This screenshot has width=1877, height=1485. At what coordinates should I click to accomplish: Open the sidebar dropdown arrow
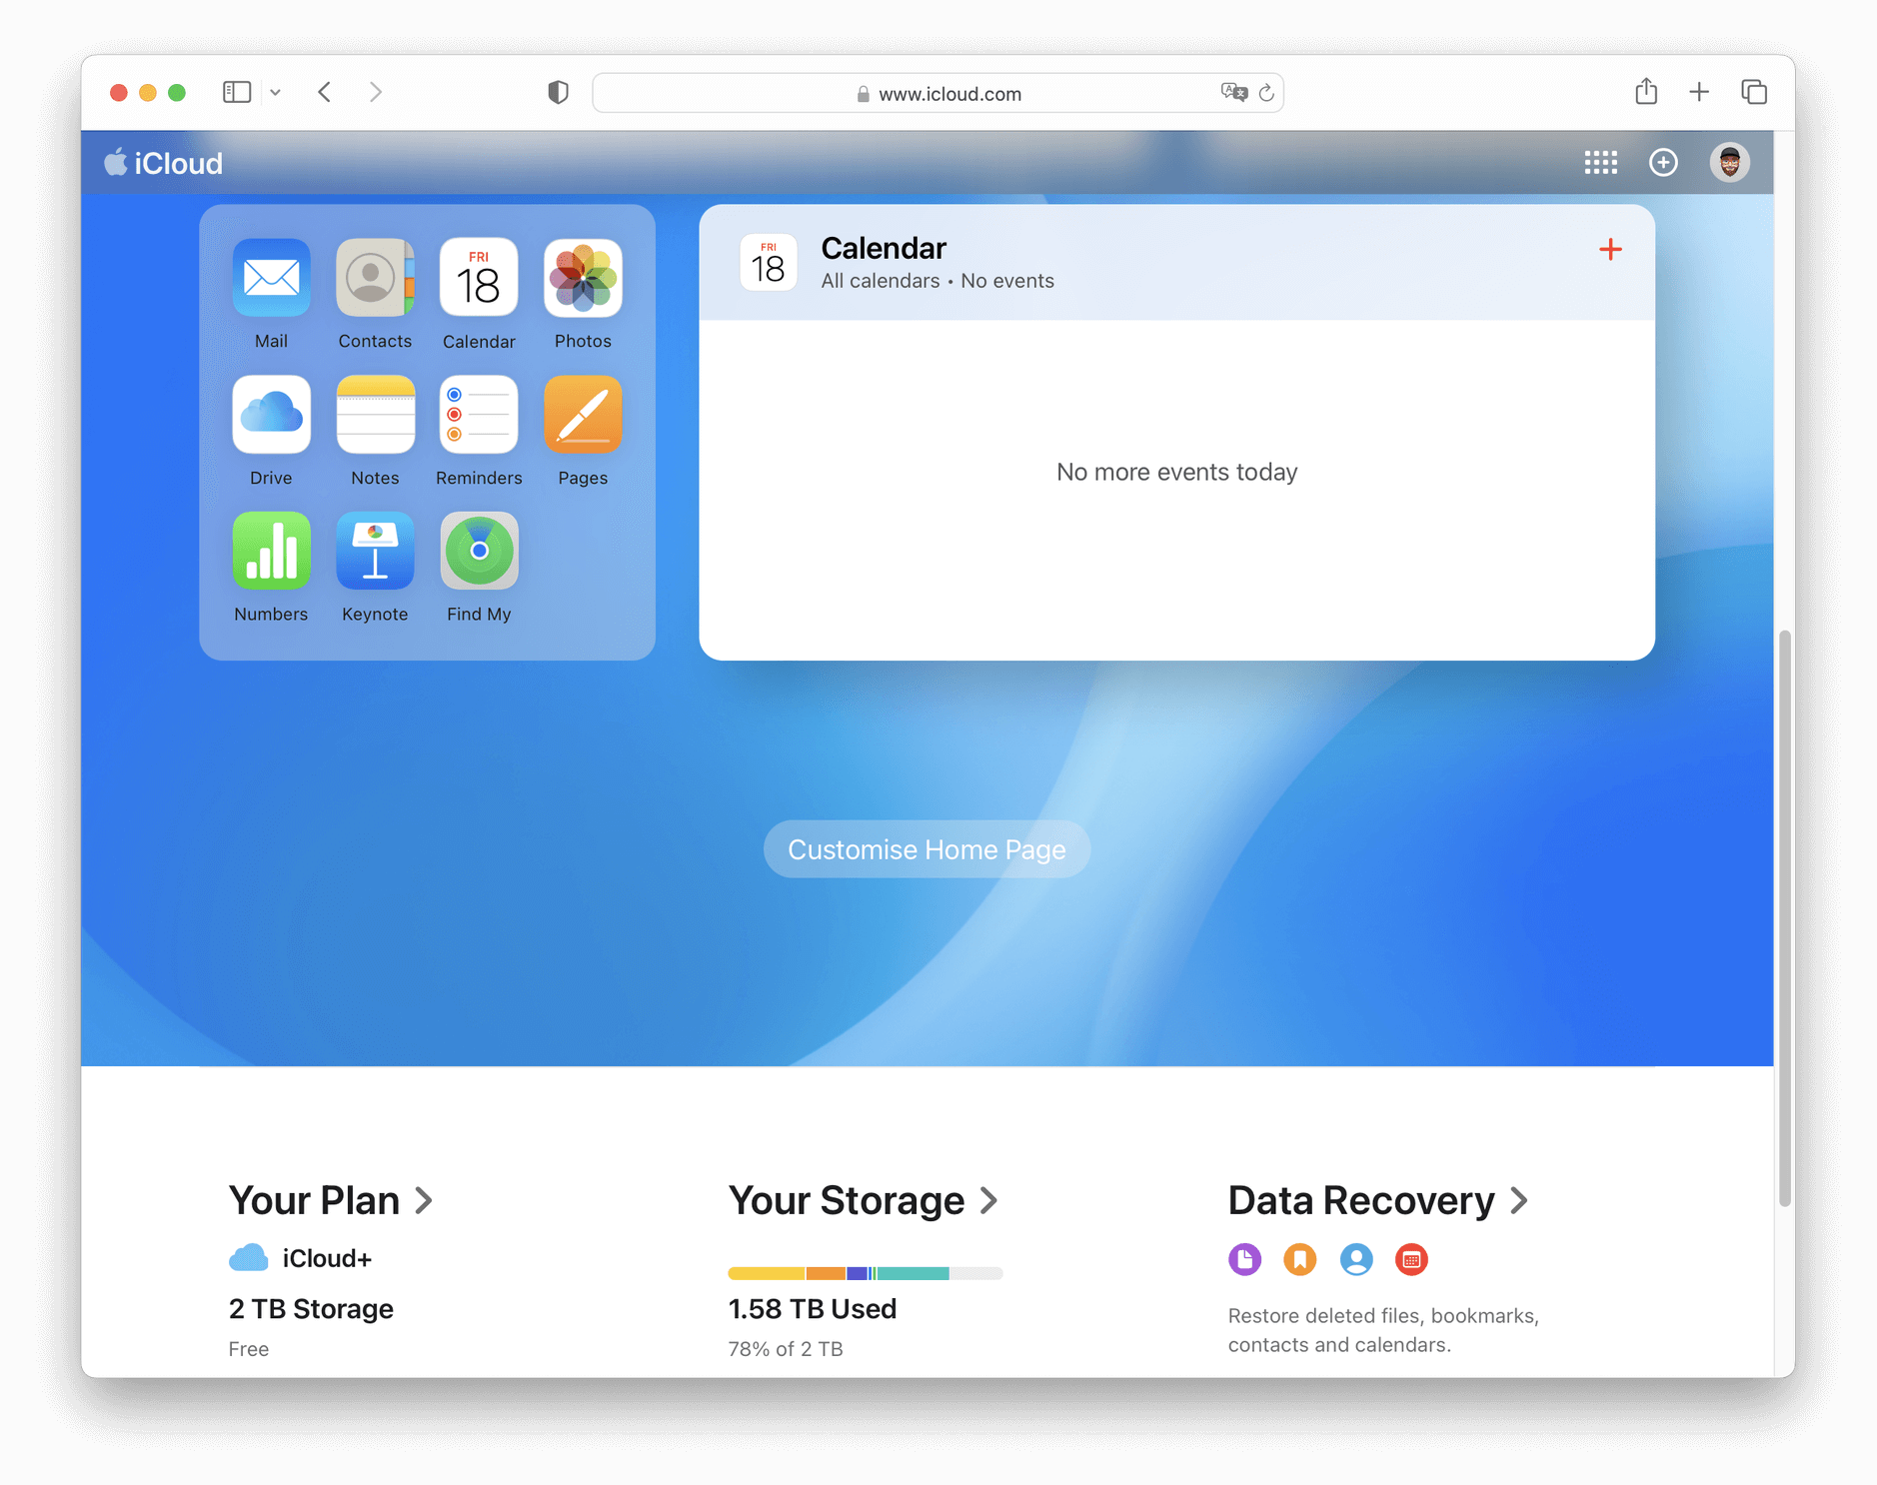[x=275, y=93]
